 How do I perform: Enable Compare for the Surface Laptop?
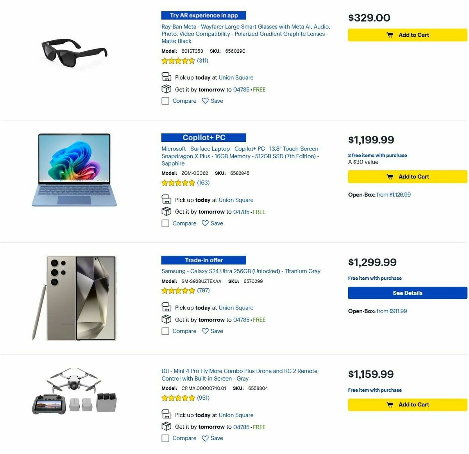coord(165,223)
